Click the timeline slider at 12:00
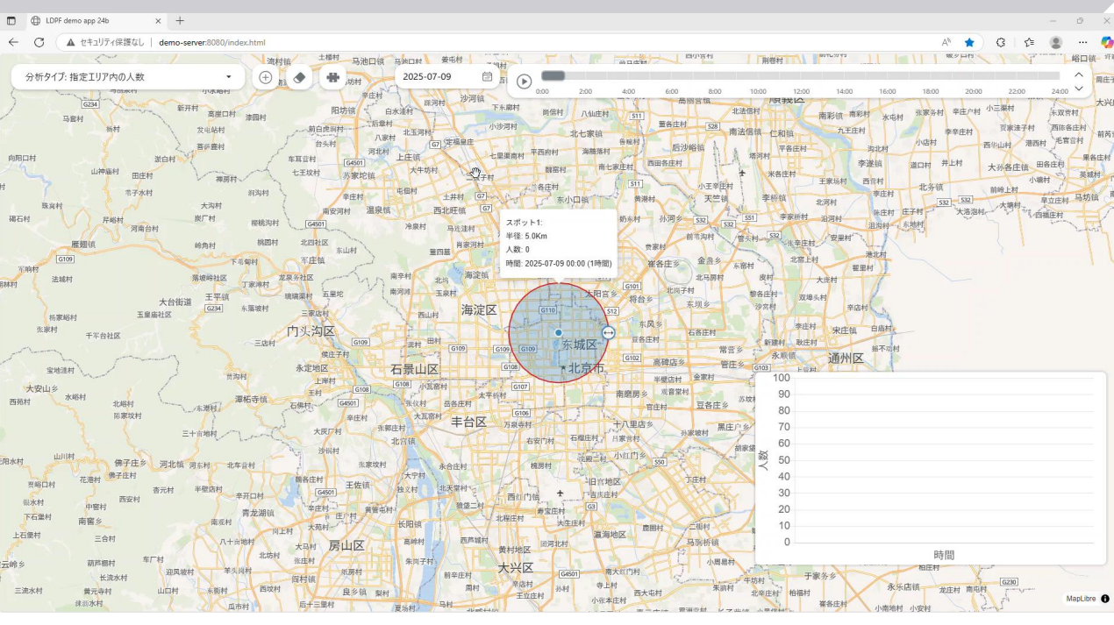The height and width of the screenshot is (625, 1114). pyautogui.click(x=801, y=76)
